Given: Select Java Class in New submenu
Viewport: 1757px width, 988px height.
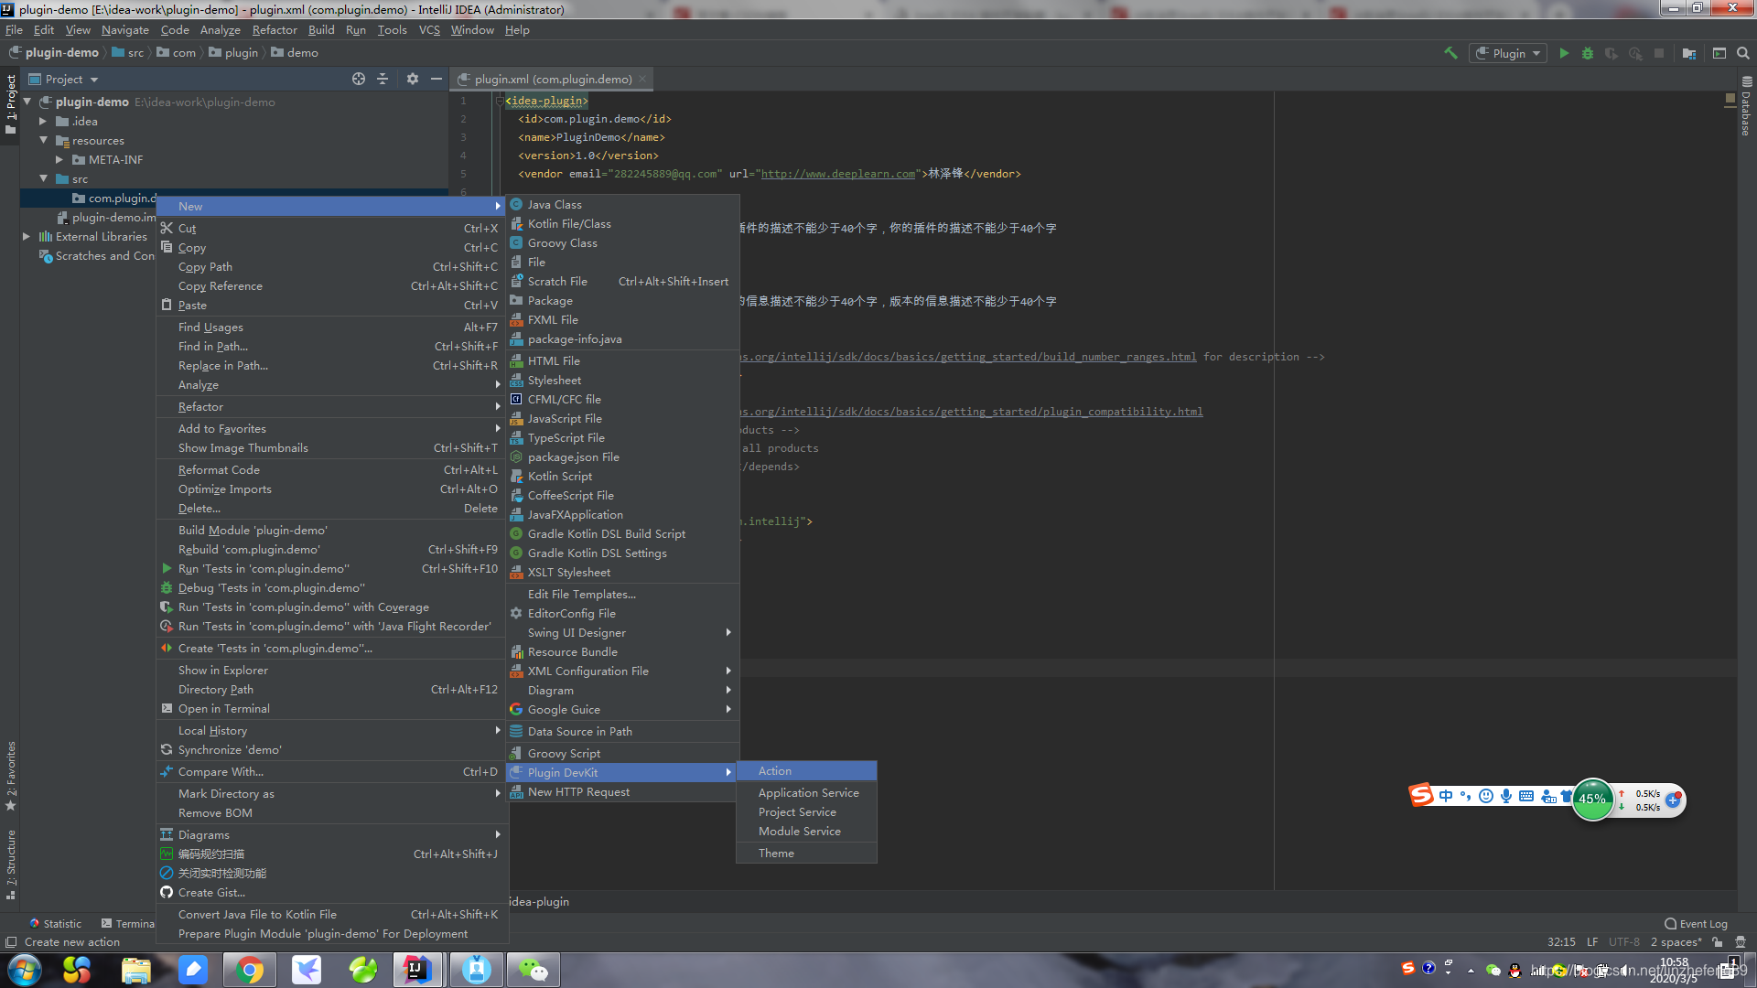Looking at the screenshot, I should tap(623, 204).
